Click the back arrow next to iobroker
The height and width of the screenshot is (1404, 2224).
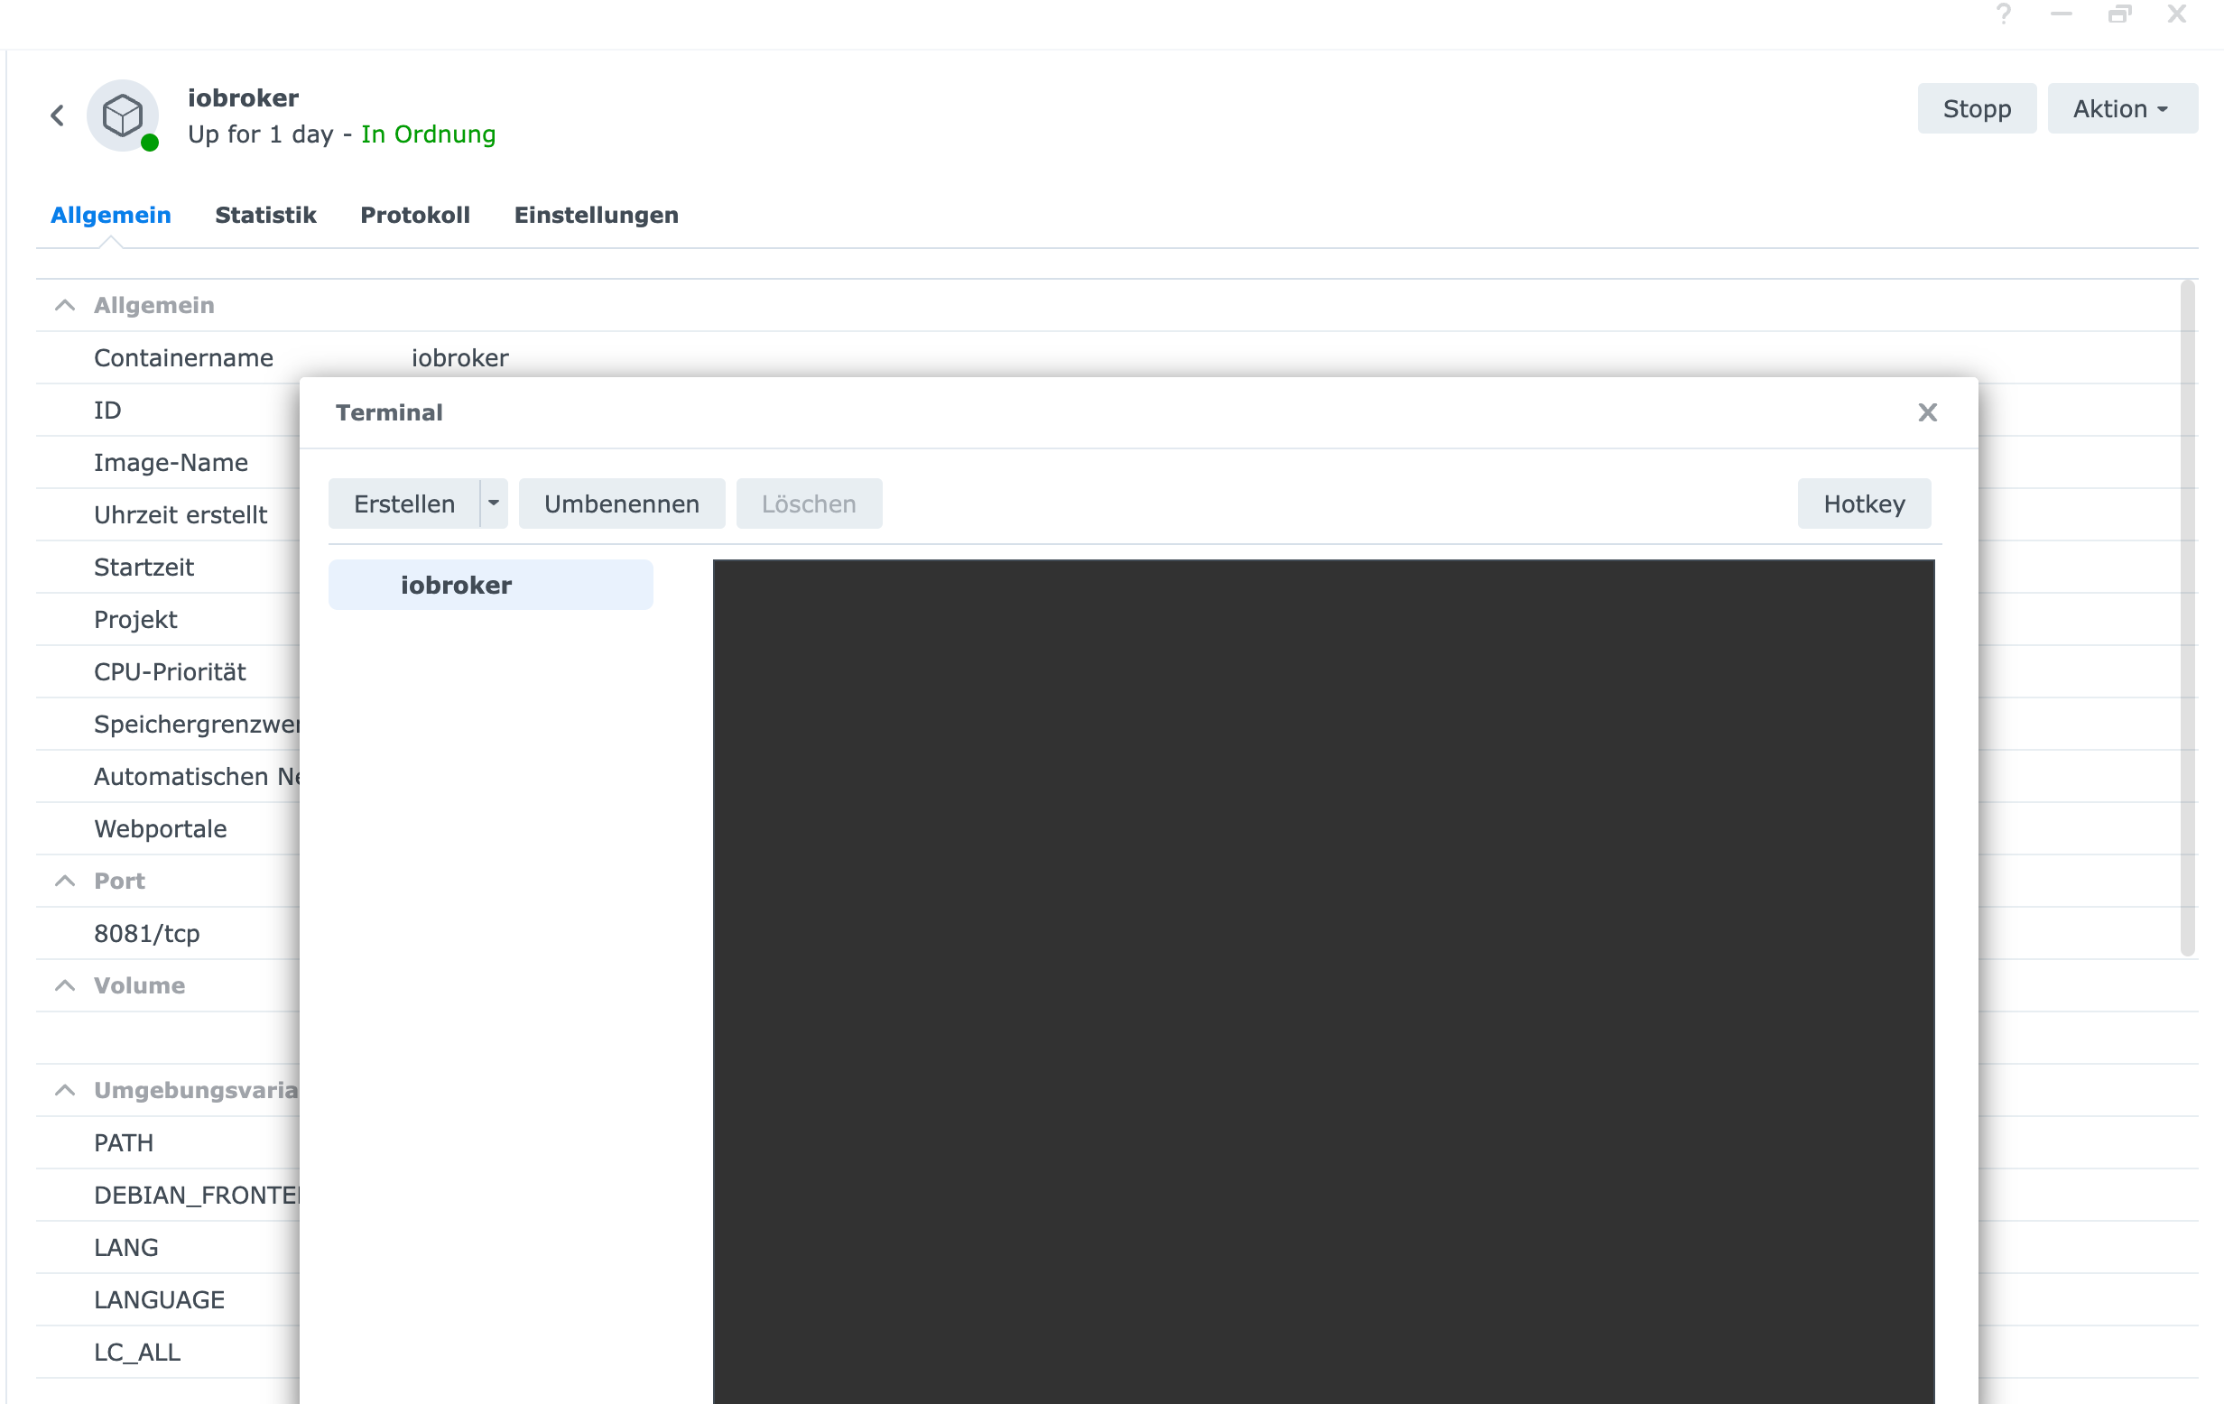(57, 115)
